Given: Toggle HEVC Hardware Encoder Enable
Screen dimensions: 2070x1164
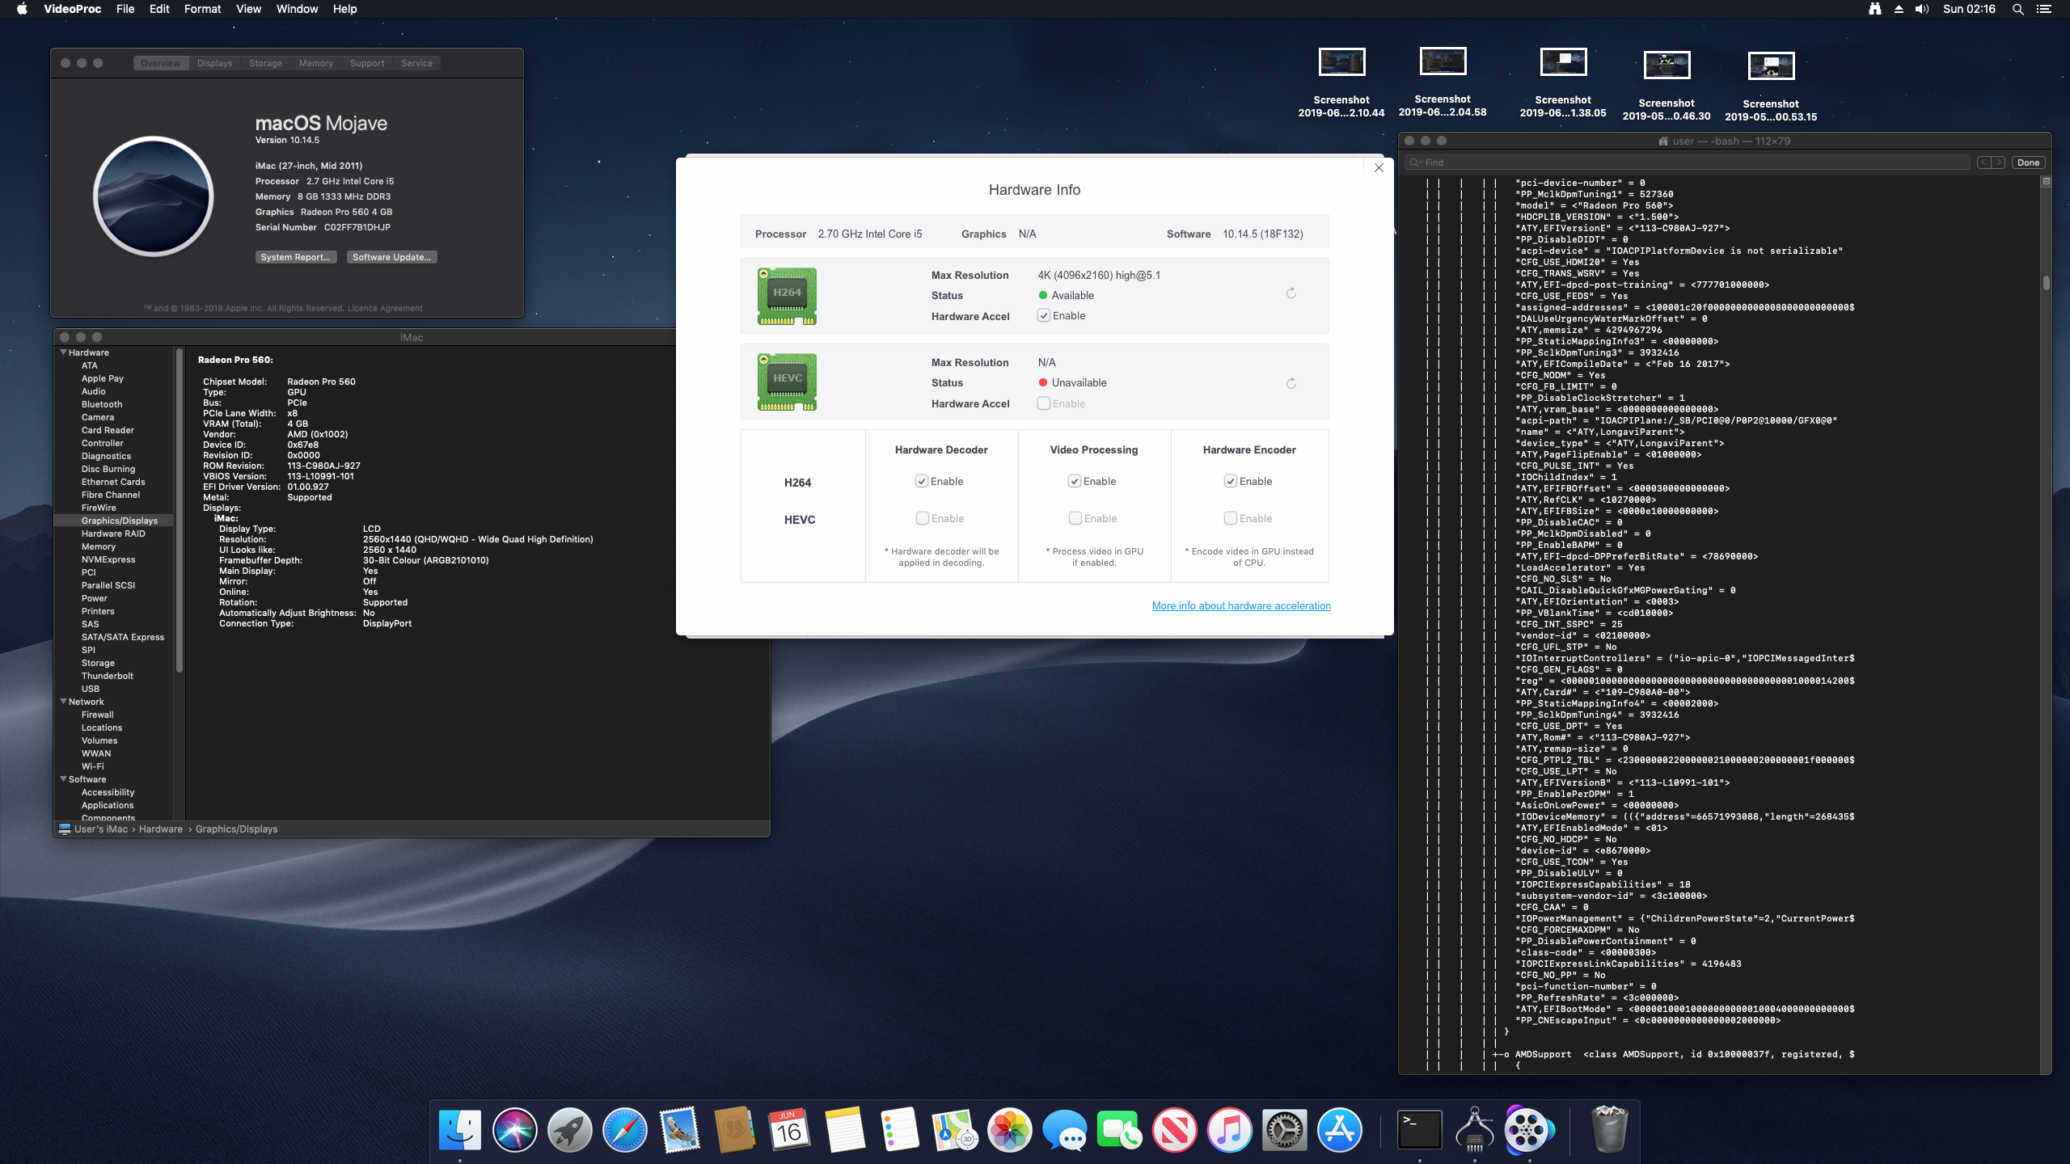Looking at the screenshot, I should click(1231, 518).
